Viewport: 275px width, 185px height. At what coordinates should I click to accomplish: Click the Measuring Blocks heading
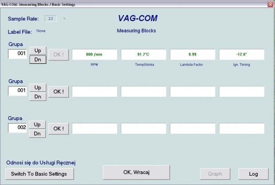(x=137, y=31)
